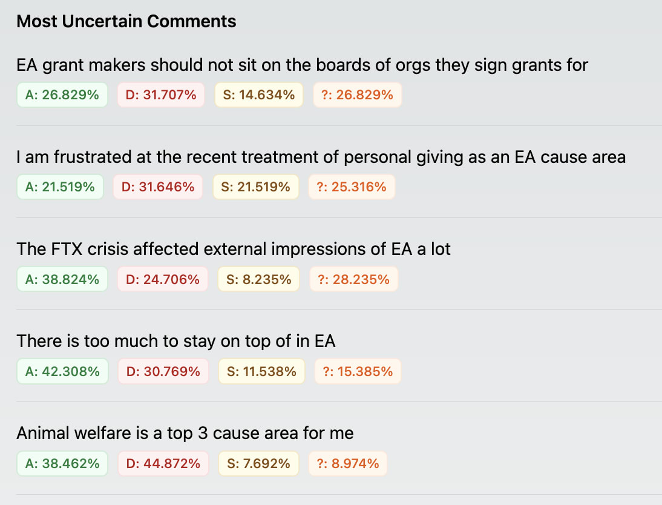
Task: Click the ?: 28.235% badge
Action: click(354, 279)
